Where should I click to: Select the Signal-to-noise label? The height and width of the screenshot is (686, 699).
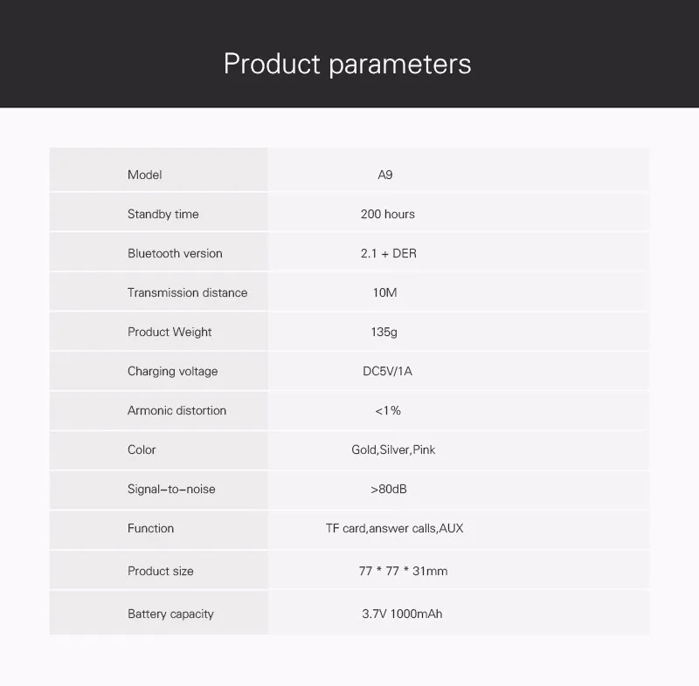171,490
